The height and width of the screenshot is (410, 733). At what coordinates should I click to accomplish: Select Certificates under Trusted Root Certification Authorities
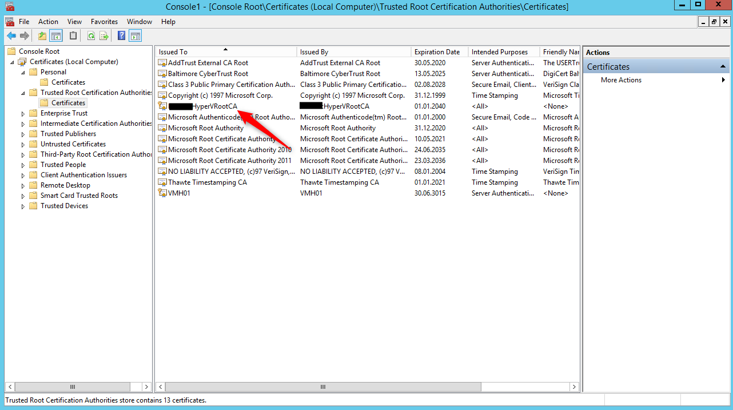tap(69, 103)
